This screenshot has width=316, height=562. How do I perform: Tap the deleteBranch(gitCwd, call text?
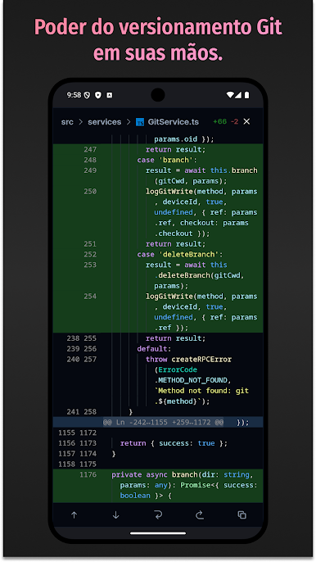(199, 275)
